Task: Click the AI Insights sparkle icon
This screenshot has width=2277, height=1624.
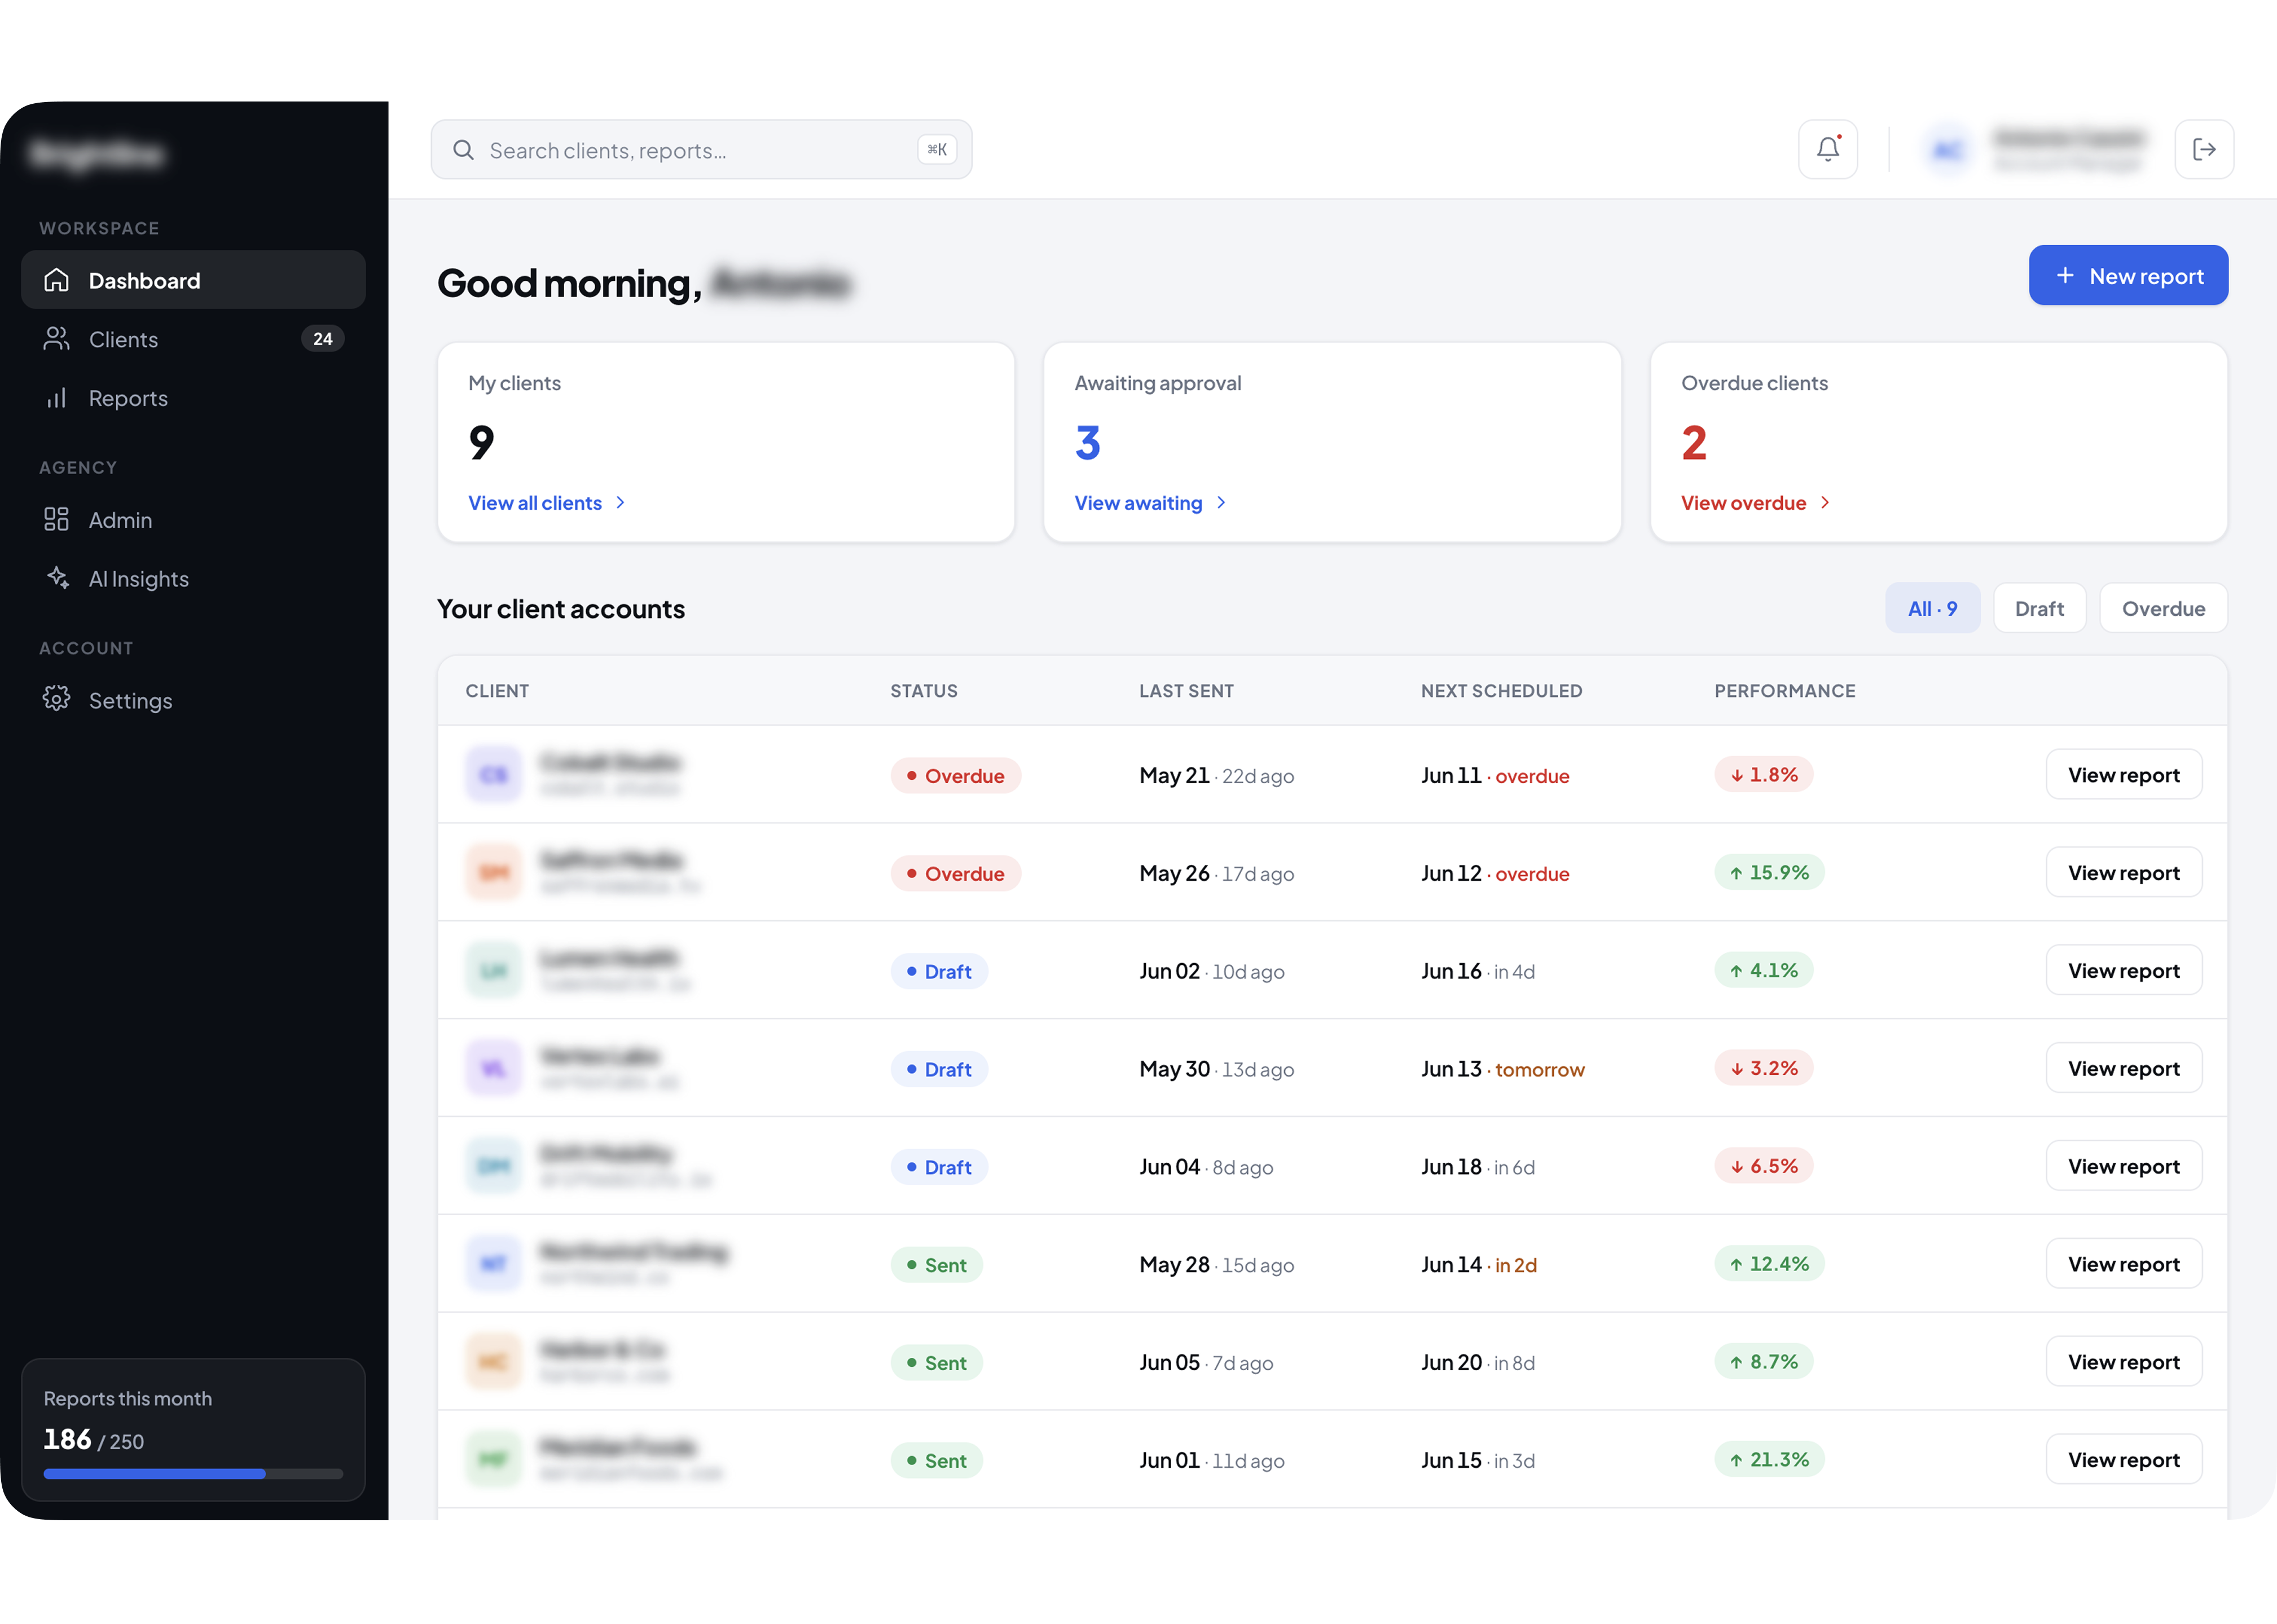Action: click(57, 578)
